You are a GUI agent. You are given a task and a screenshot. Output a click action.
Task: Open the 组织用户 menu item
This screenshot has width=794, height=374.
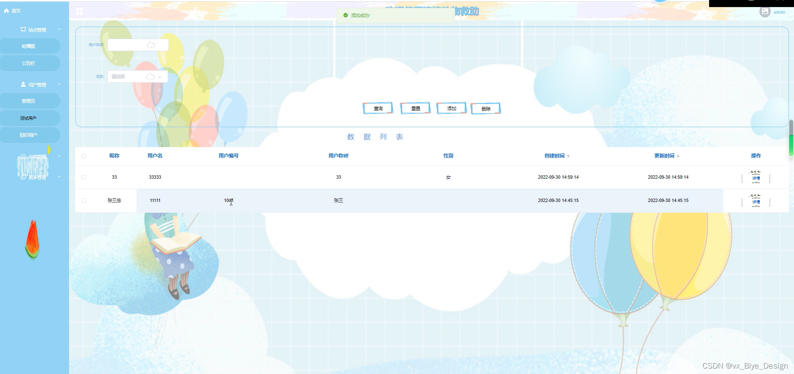coord(29,135)
